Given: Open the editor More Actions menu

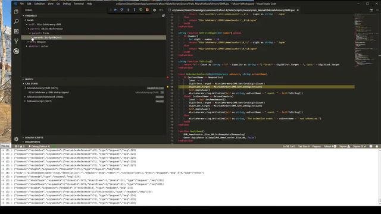Looking at the screenshot, I should 377,10.
